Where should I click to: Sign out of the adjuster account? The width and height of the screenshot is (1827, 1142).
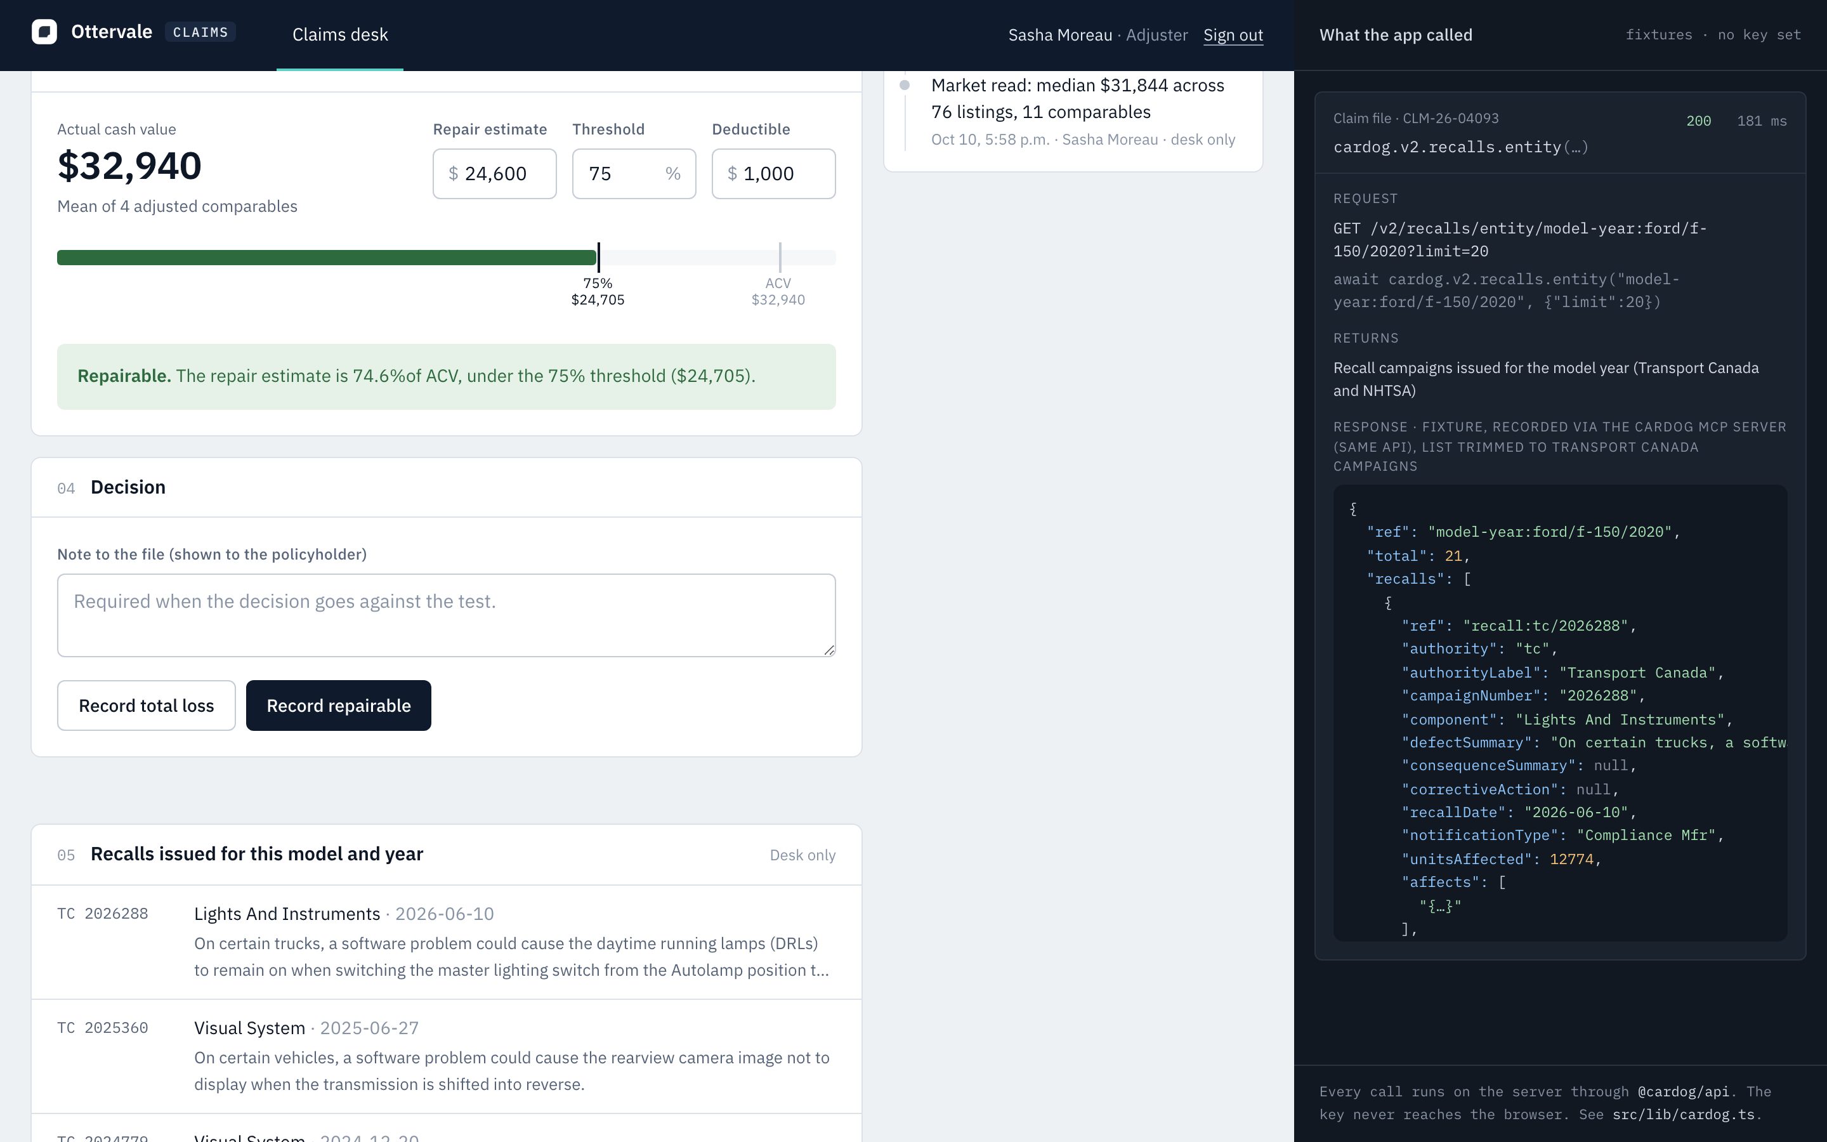pos(1233,35)
